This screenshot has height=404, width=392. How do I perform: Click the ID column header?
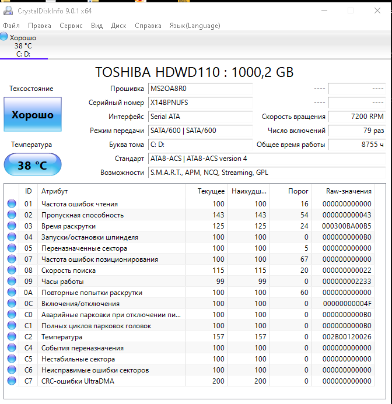[x=29, y=191]
